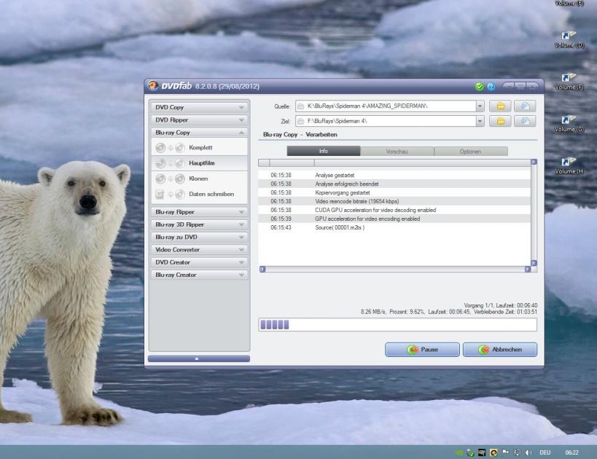Click Abbrechen to cancel the copy
This screenshot has height=459, width=597.
[x=499, y=350]
